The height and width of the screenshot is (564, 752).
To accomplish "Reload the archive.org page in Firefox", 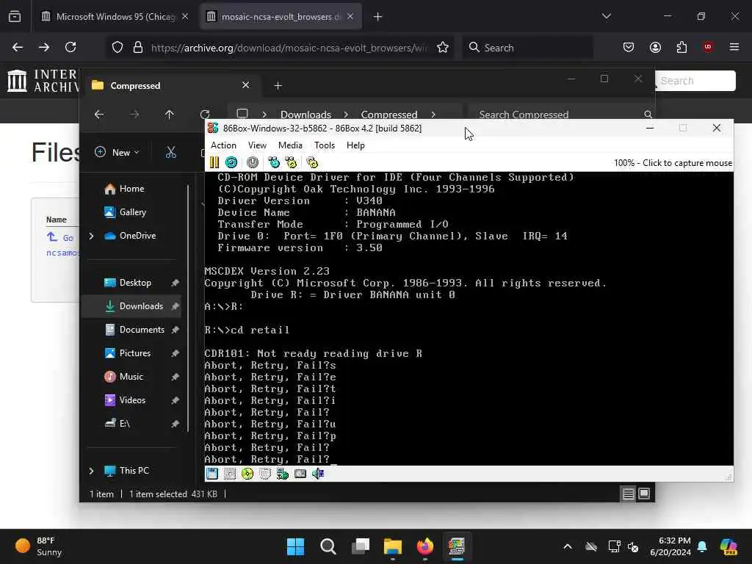I will click(x=71, y=48).
